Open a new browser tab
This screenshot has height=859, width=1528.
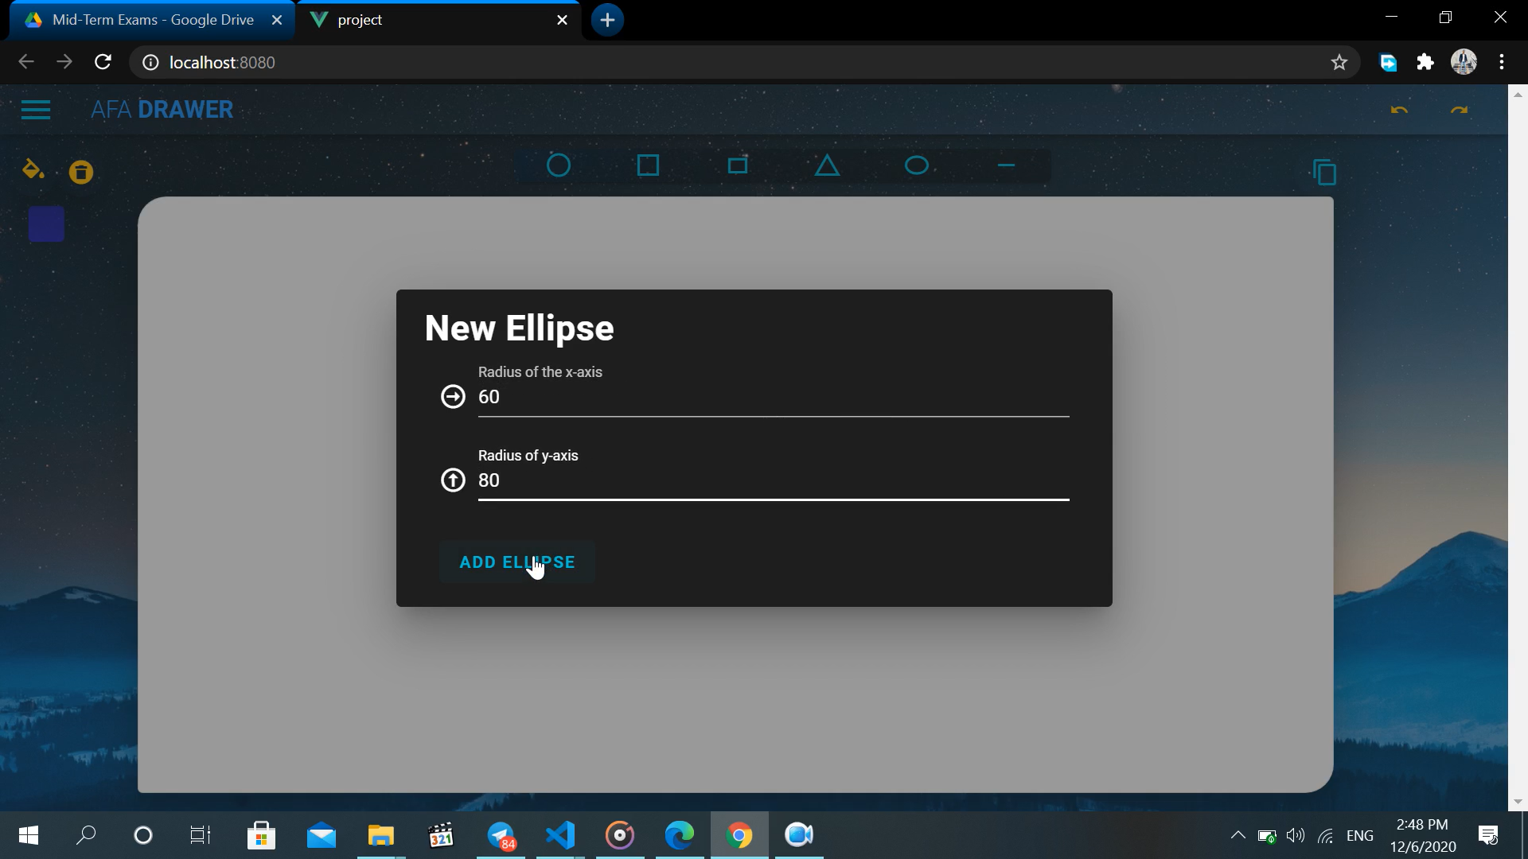(x=607, y=19)
